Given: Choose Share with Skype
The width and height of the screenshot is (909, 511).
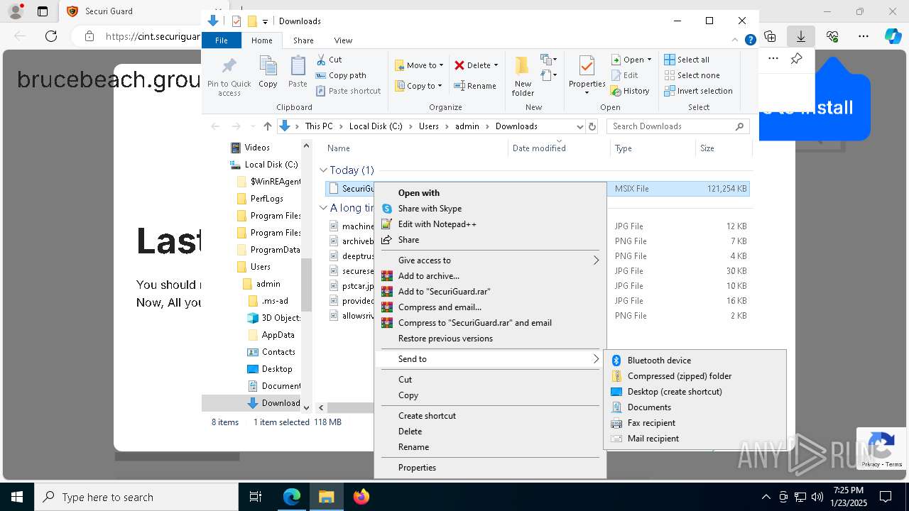Looking at the screenshot, I should click(x=490, y=209).
